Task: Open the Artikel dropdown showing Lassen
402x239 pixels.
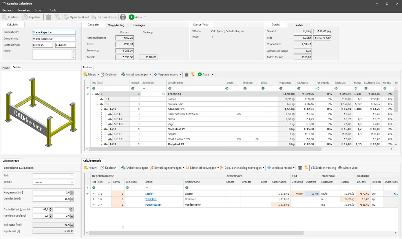Action: point(72,182)
